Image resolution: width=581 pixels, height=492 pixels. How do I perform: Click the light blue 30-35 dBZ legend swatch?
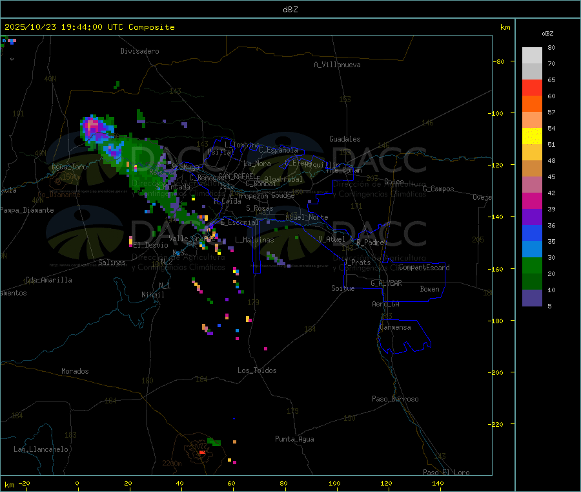pos(532,250)
